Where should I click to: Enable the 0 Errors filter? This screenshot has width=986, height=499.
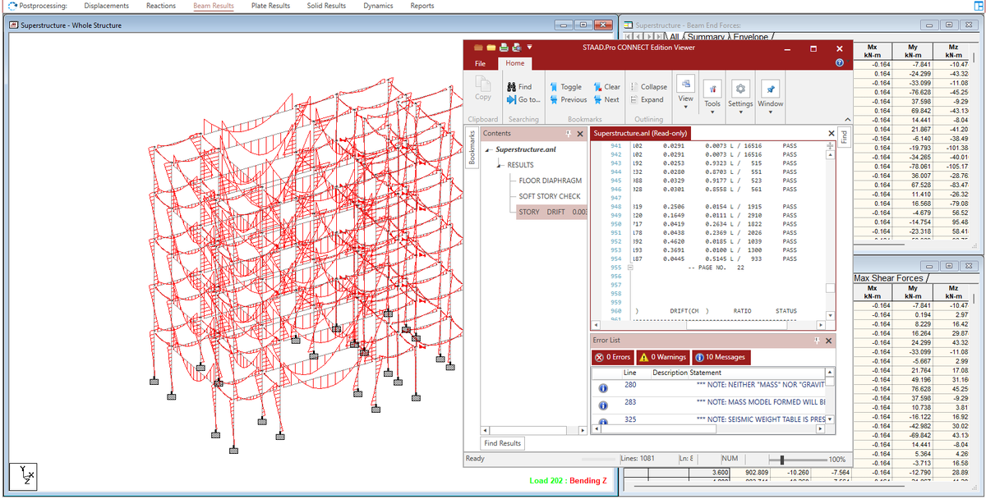(x=612, y=357)
